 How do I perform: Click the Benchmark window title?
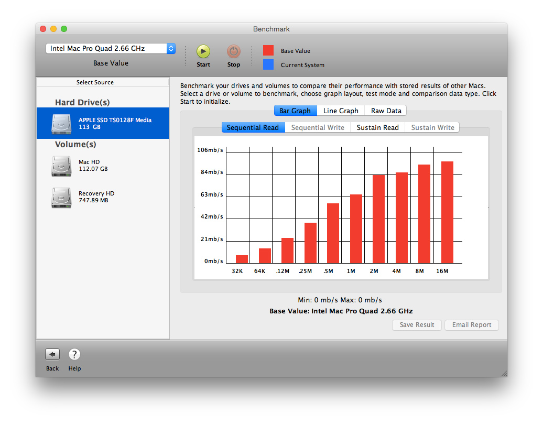(x=271, y=29)
